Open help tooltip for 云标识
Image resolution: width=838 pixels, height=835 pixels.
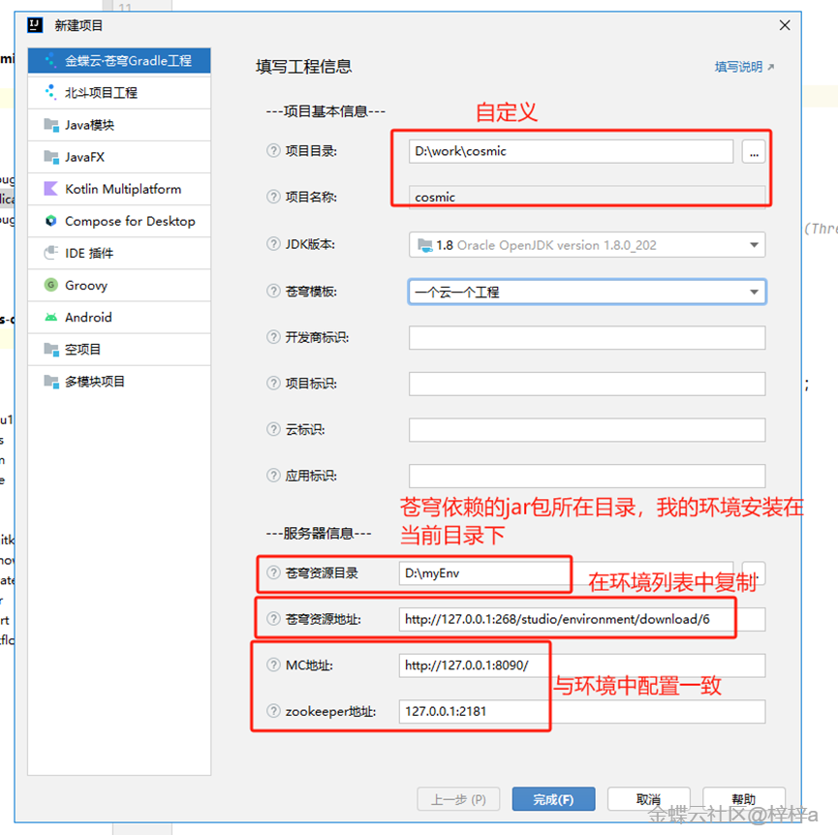coord(273,429)
